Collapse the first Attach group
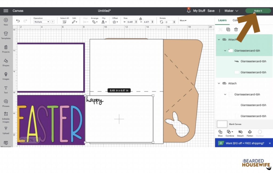The width and height of the screenshot is (273, 173). pyautogui.click(x=219, y=39)
